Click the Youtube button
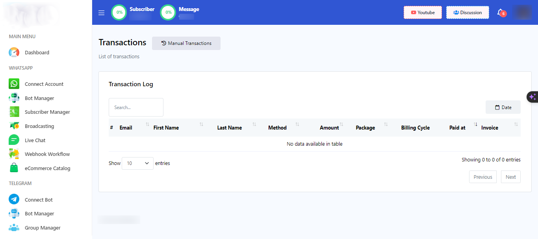This screenshot has height=239, width=538. [423, 13]
